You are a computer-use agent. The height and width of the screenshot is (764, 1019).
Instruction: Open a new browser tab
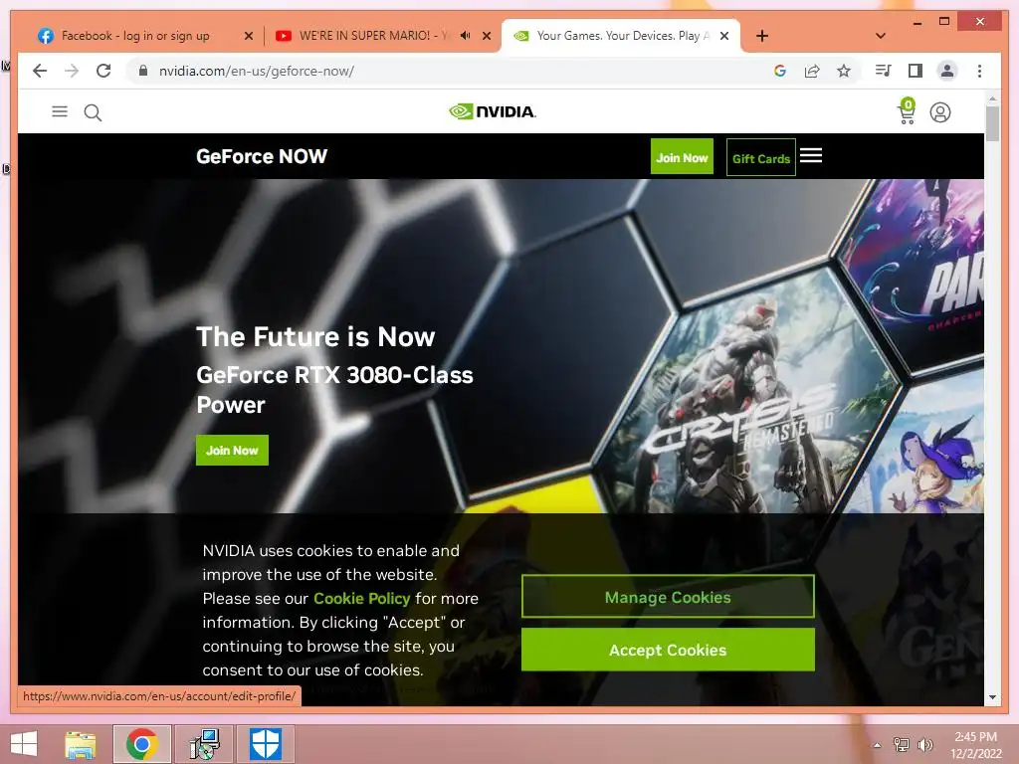[762, 36]
